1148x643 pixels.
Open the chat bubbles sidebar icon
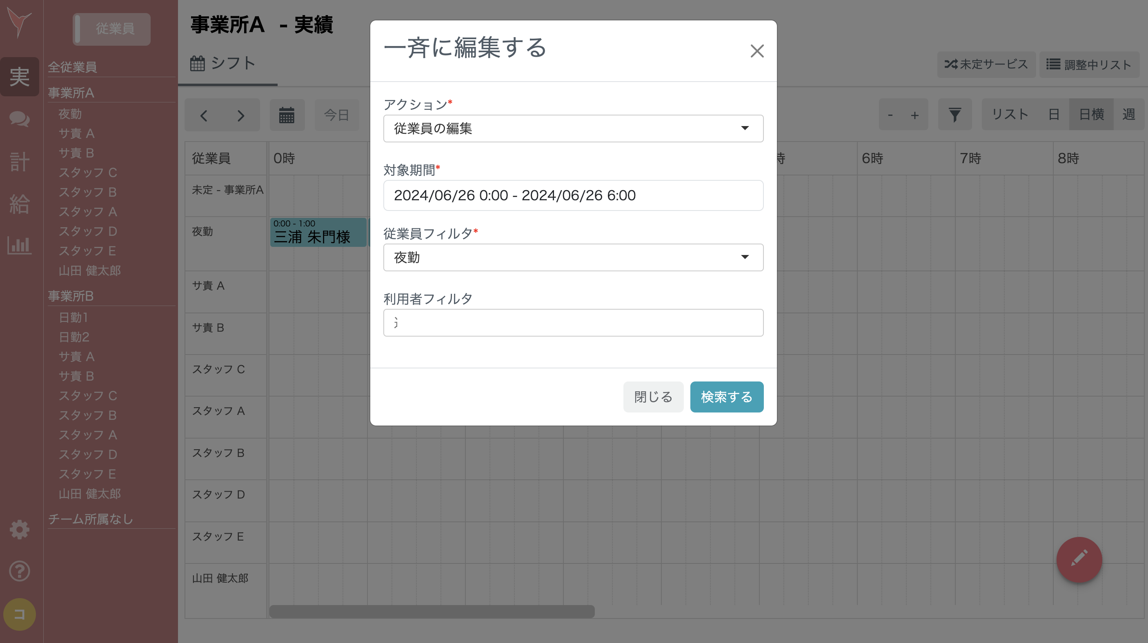click(x=20, y=119)
